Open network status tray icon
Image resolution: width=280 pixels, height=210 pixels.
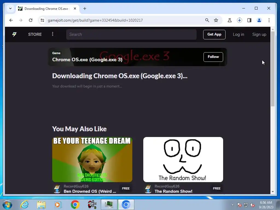(246, 205)
